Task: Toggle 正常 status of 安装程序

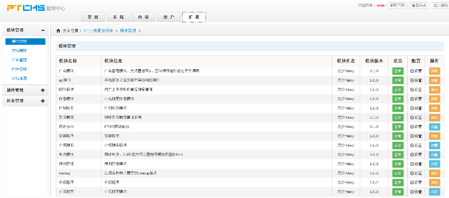Action: click(398, 136)
